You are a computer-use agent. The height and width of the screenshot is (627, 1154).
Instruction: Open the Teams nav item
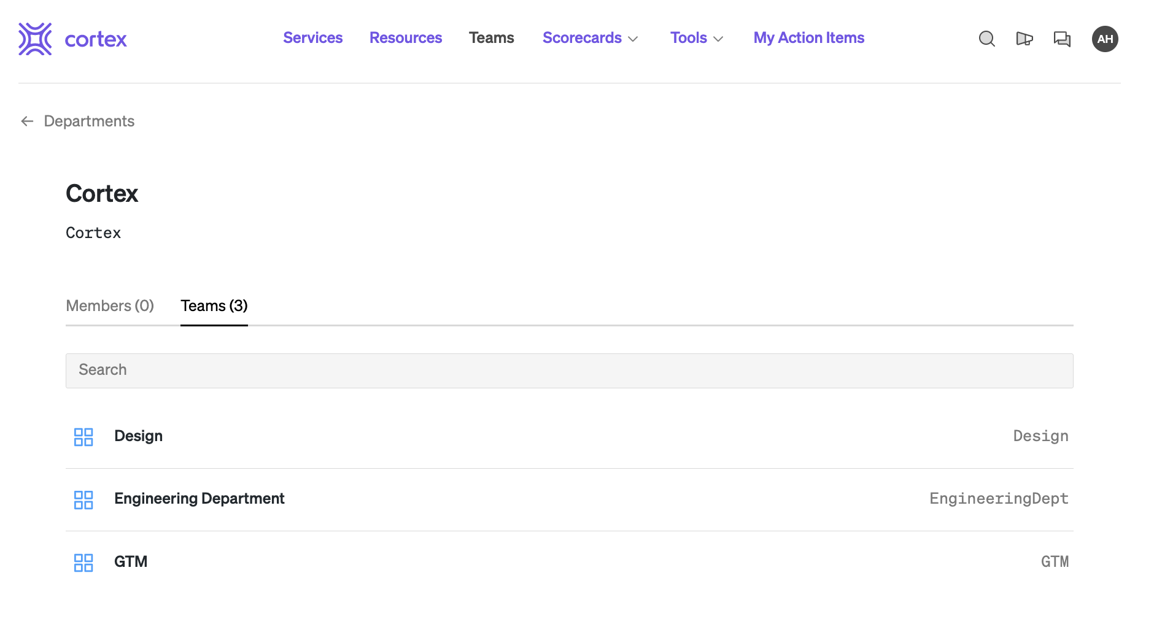tap(492, 38)
